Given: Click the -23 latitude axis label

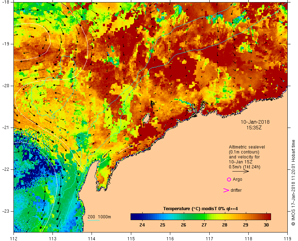Looking at the screenshot, I should (5, 211).
